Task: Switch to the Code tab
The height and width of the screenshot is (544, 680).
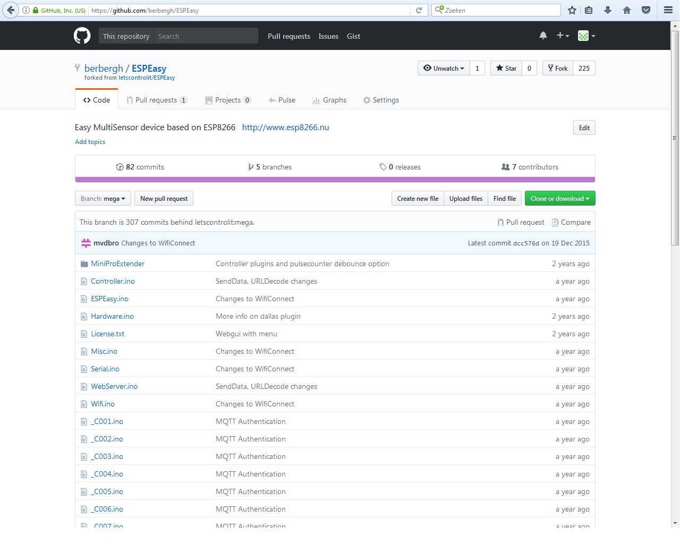Action: [97, 100]
